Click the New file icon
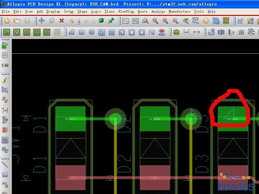Image resolution: width=259 pixels, height=194 pixels. (x=7, y=21)
